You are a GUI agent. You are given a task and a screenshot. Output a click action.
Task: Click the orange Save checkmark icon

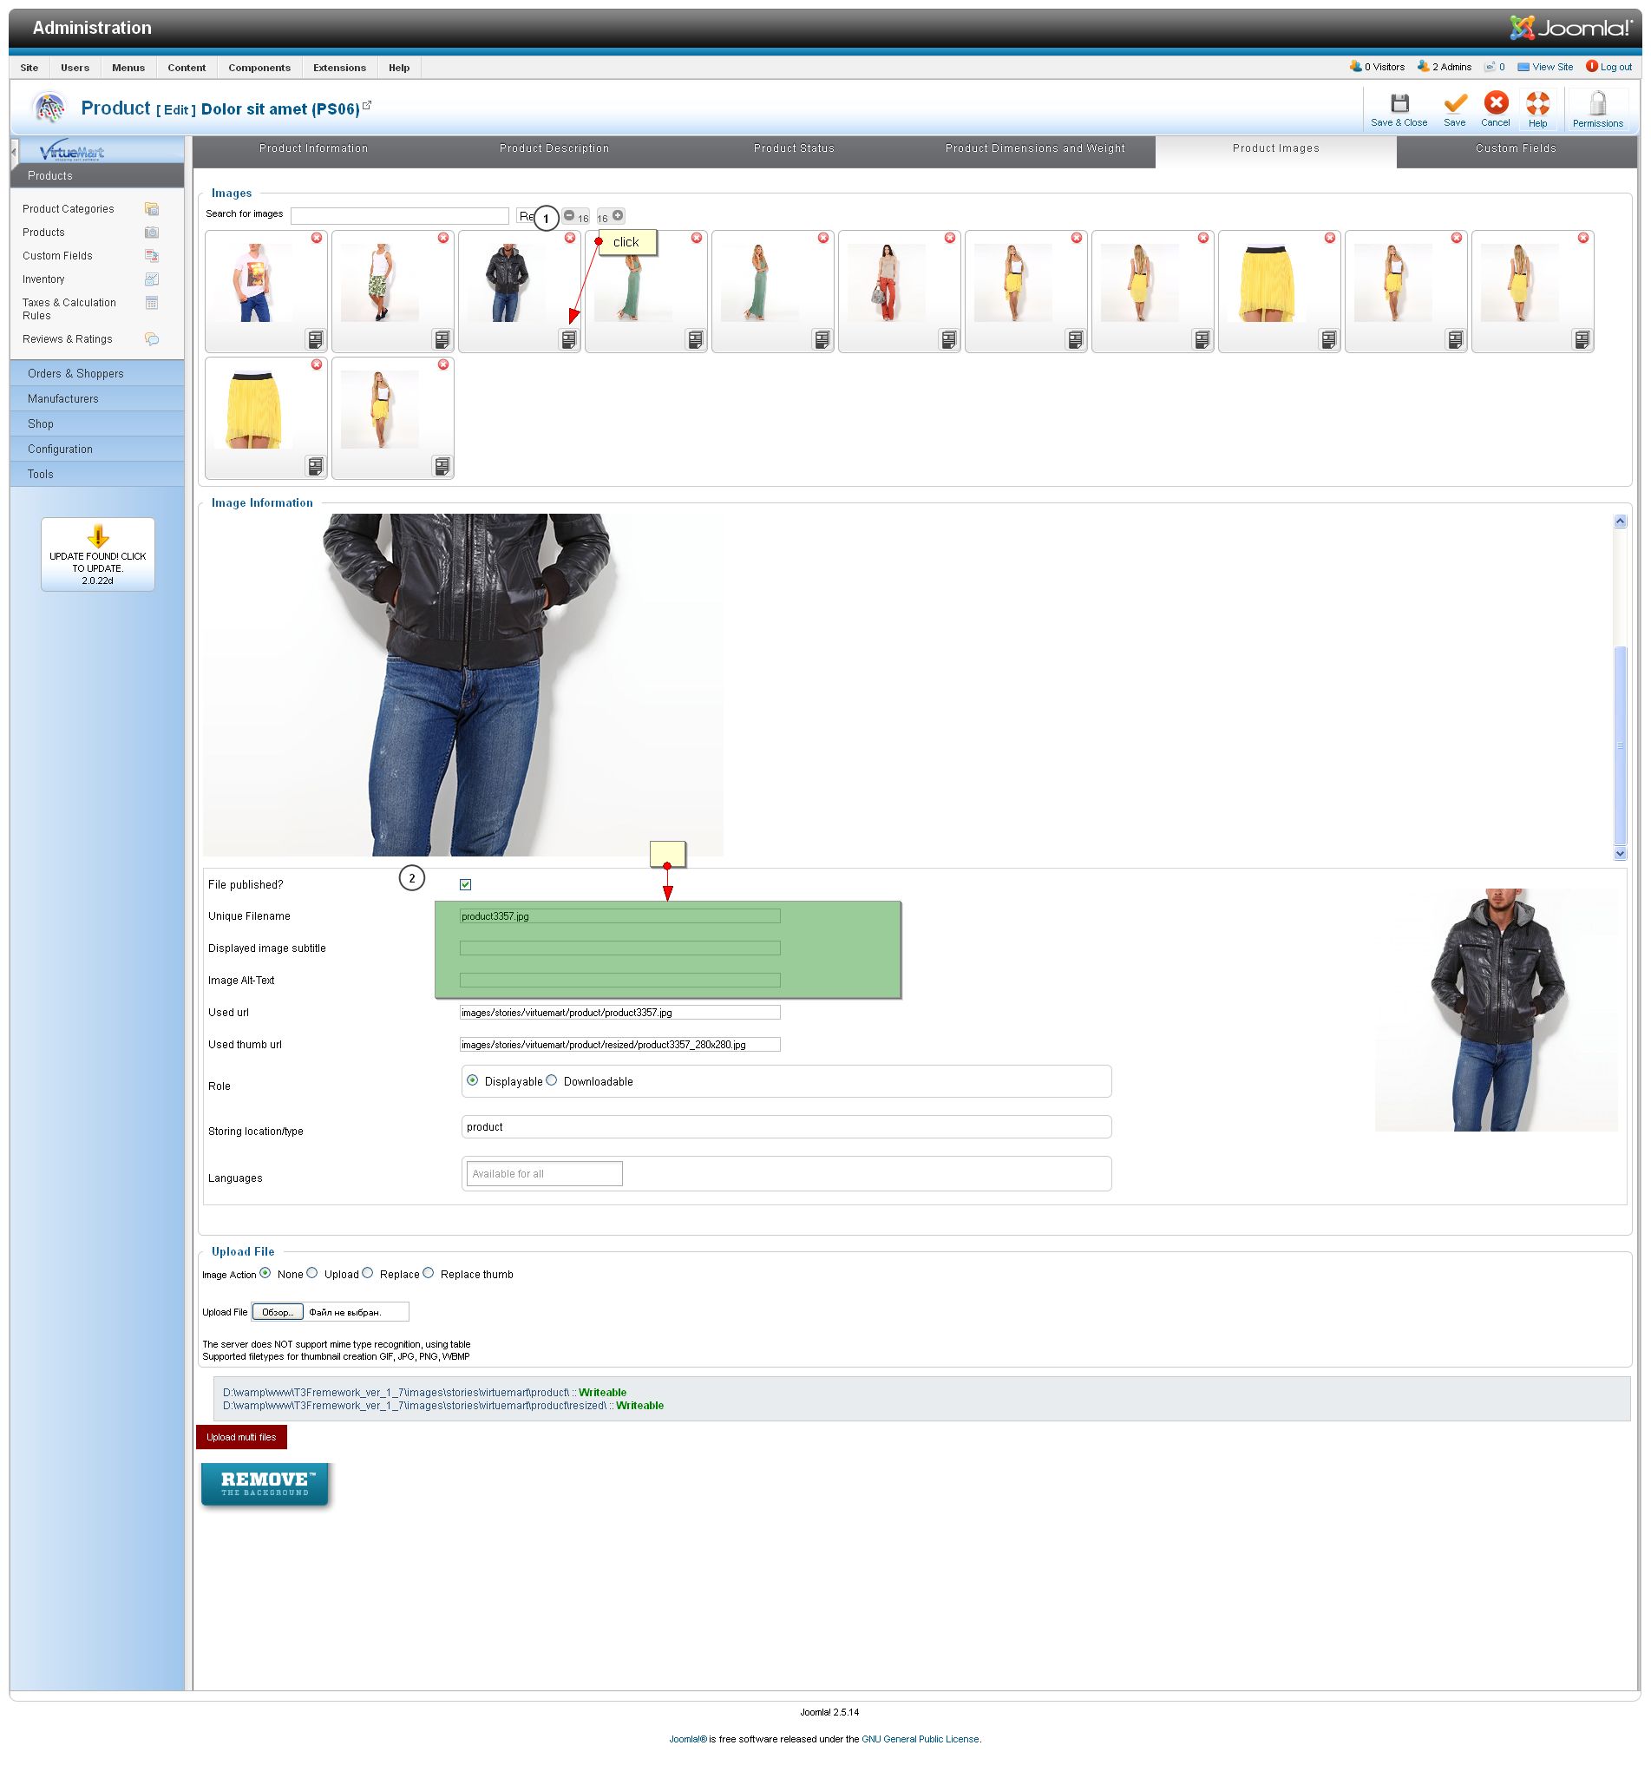[1454, 104]
